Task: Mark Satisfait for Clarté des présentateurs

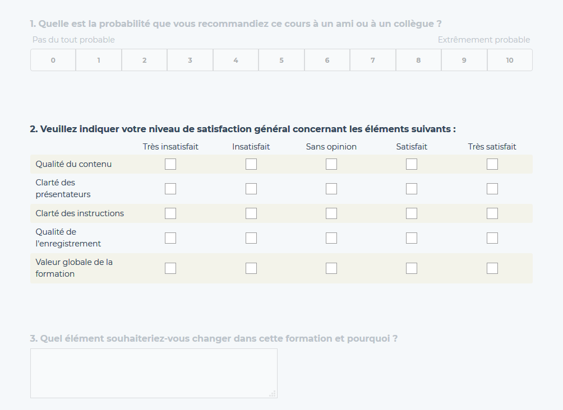Action: coord(411,188)
